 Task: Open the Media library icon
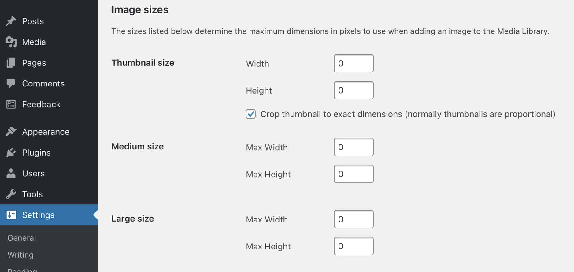point(11,42)
